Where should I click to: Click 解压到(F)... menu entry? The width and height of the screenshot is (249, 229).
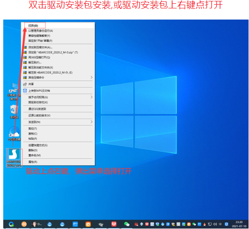[x=58, y=62]
